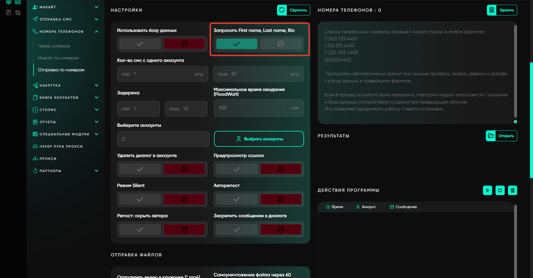533x278 pixels.
Task: Expand the Специальные модули chevron
Action: tap(96, 134)
